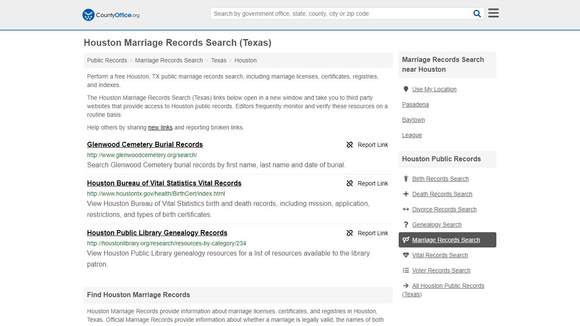Open Marriage Records Search breadcrumb link
Viewport: 580px width, 326px height.
[169, 60]
